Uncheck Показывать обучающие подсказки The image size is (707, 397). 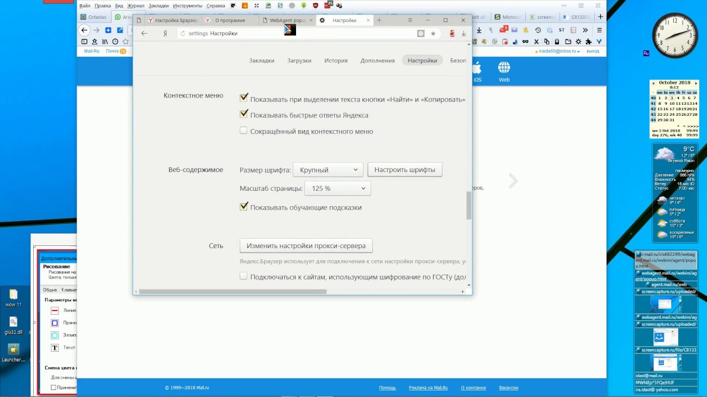point(244,206)
